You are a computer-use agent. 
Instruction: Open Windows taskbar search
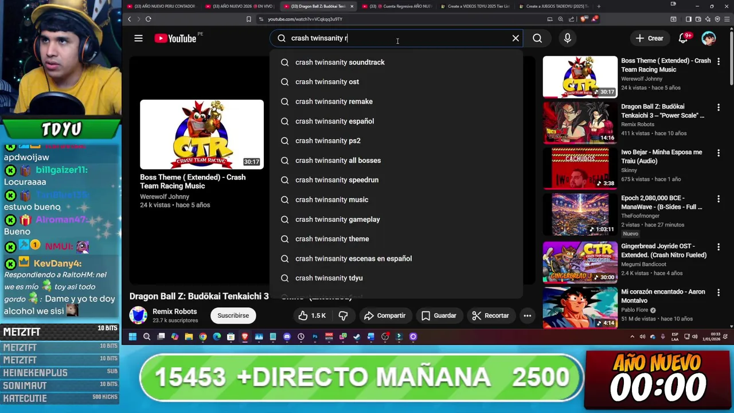point(147,337)
